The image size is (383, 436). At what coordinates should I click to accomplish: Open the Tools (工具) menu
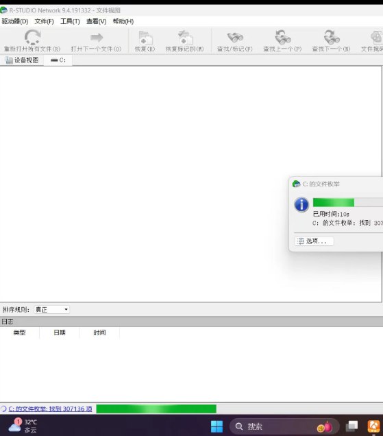click(70, 21)
